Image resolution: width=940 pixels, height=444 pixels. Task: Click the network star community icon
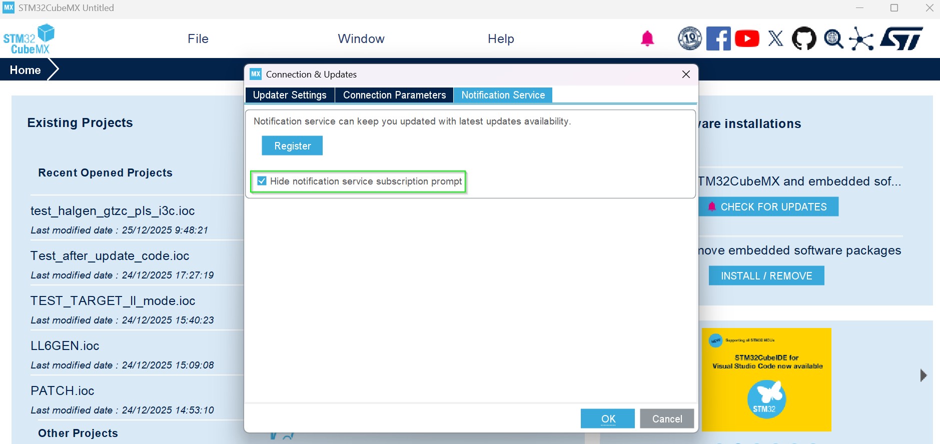[x=861, y=38]
